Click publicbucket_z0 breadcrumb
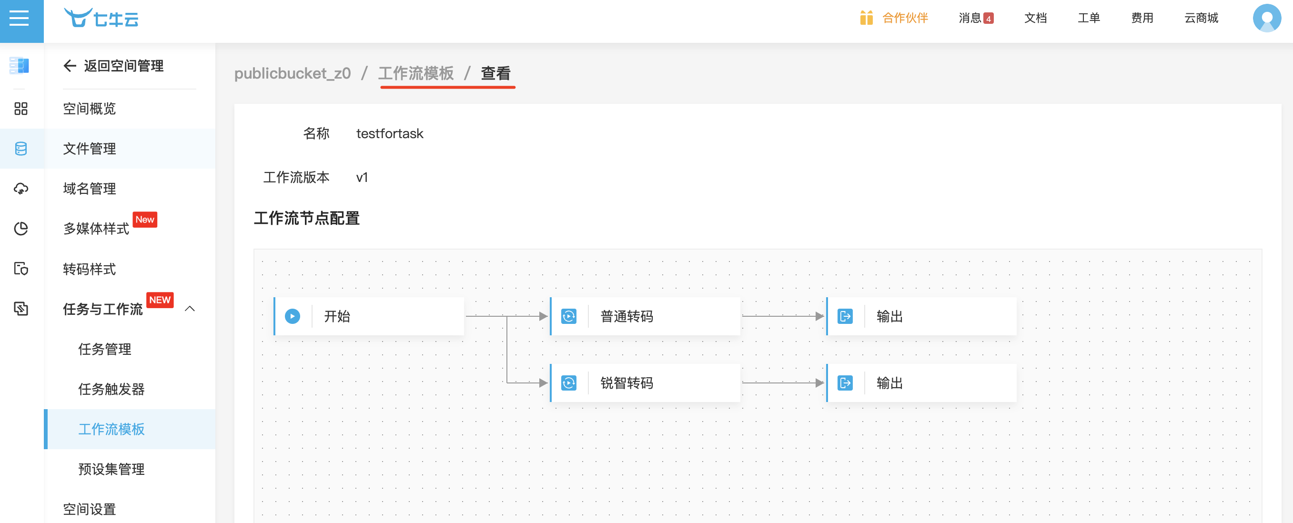This screenshot has width=1293, height=523. [x=293, y=73]
